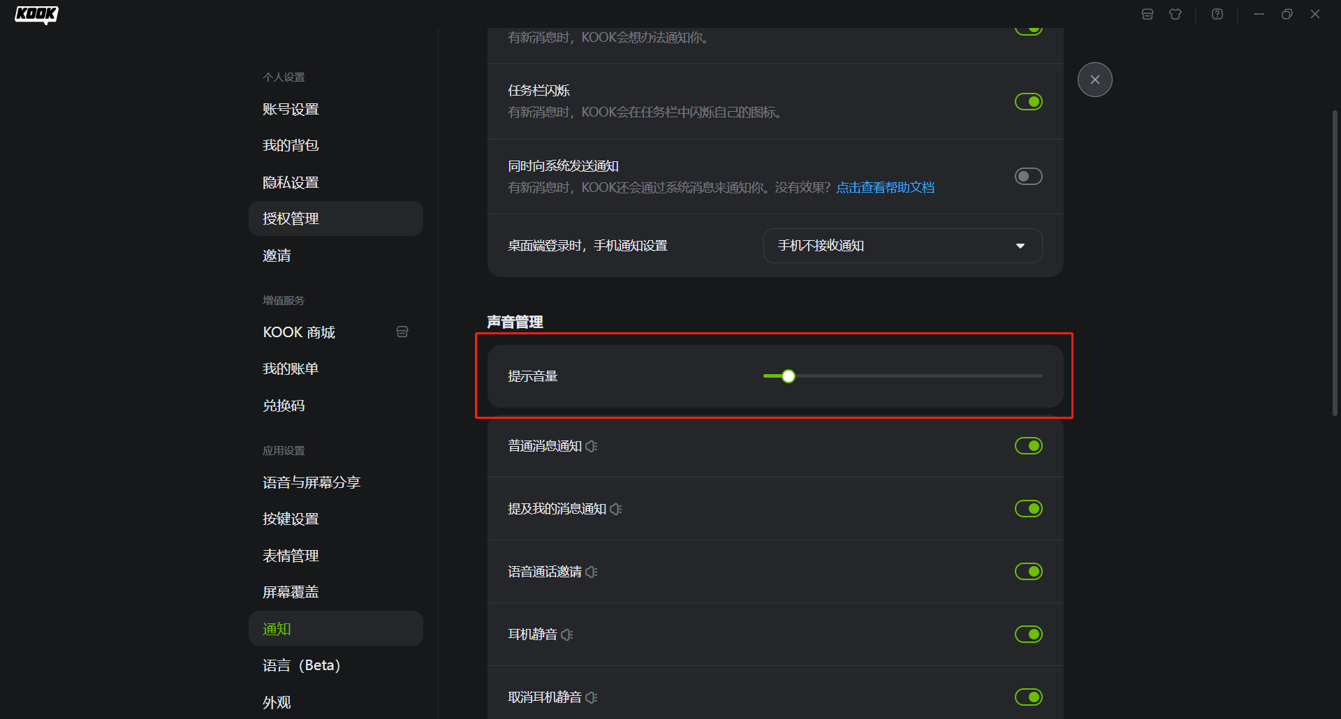
Task: Preview the normal message notification sound
Action: 592,446
